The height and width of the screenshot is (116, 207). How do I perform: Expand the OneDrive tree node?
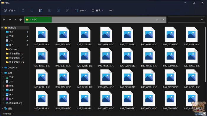pos(2,67)
